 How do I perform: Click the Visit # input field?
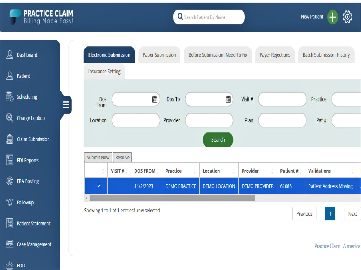(x=282, y=99)
